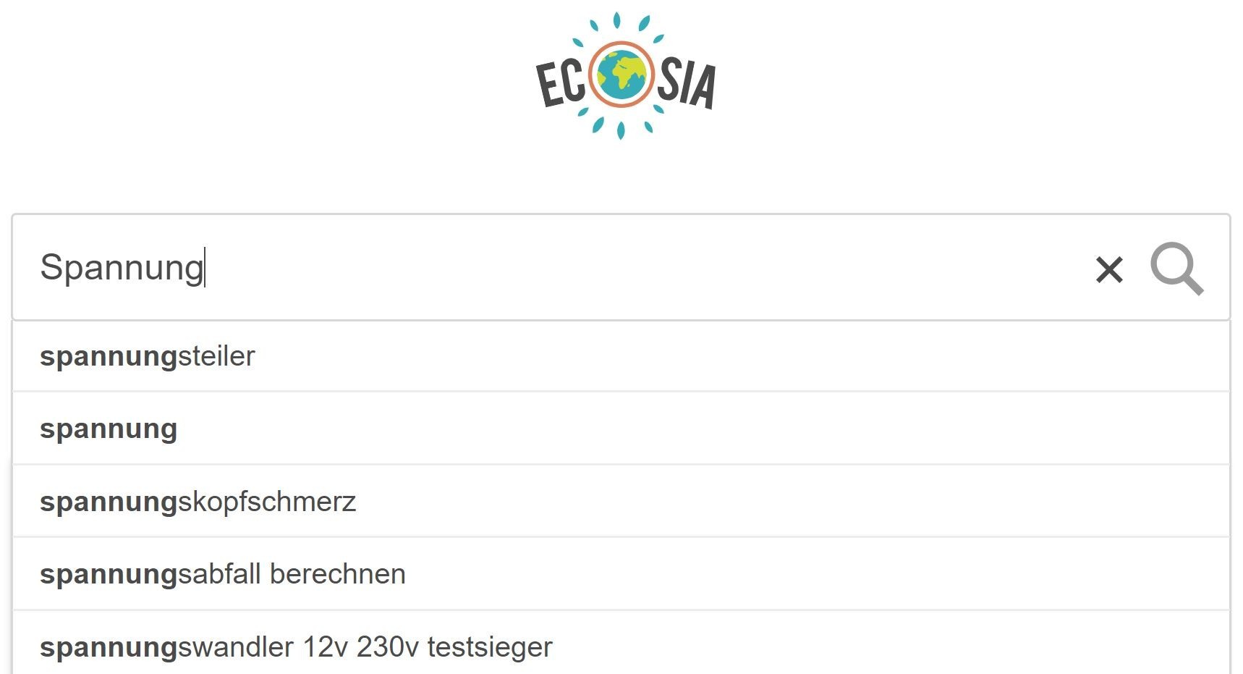
Task: Clear the search box with the X icon
Action: click(x=1109, y=270)
